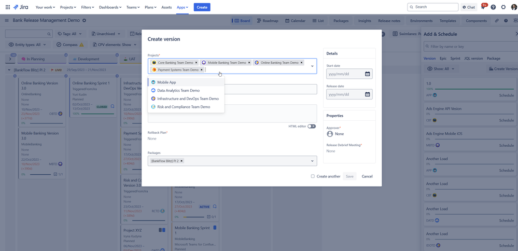Check the Create another checkbox
The image size is (518, 251).
(313, 176)
